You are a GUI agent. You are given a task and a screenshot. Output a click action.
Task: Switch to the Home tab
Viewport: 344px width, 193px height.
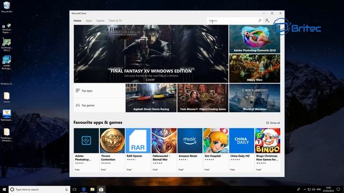coord(77,20)
